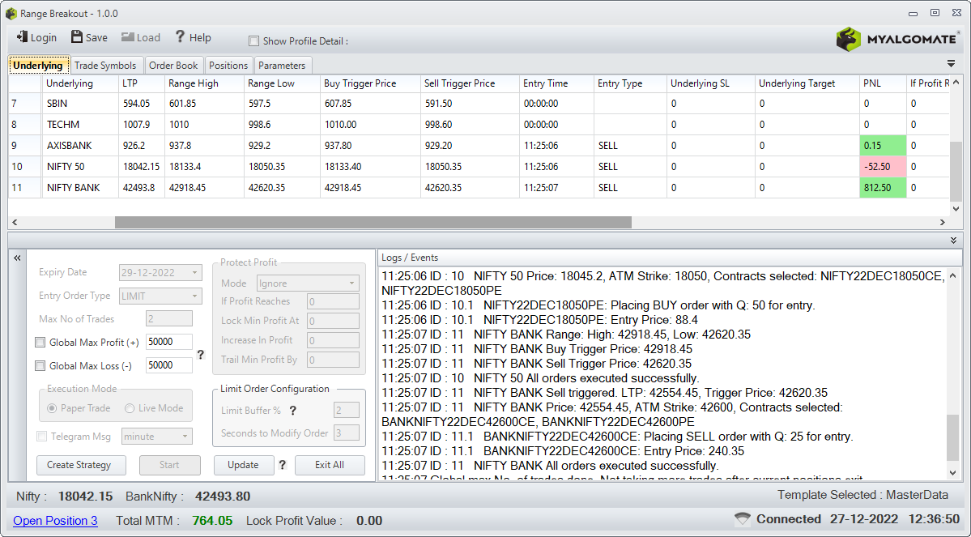This screenshot has width=971, height=537.
Task: Switch to the Order Book tab
Action: pyautogui.click(x=173, y=66)
